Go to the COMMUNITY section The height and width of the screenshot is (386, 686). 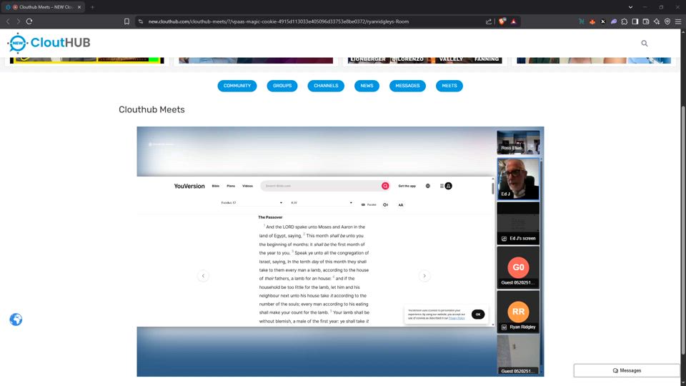coord(237,86)
